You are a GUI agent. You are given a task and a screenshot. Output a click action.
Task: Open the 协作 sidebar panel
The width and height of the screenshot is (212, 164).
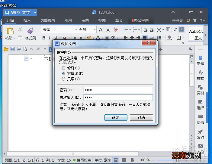201,119
